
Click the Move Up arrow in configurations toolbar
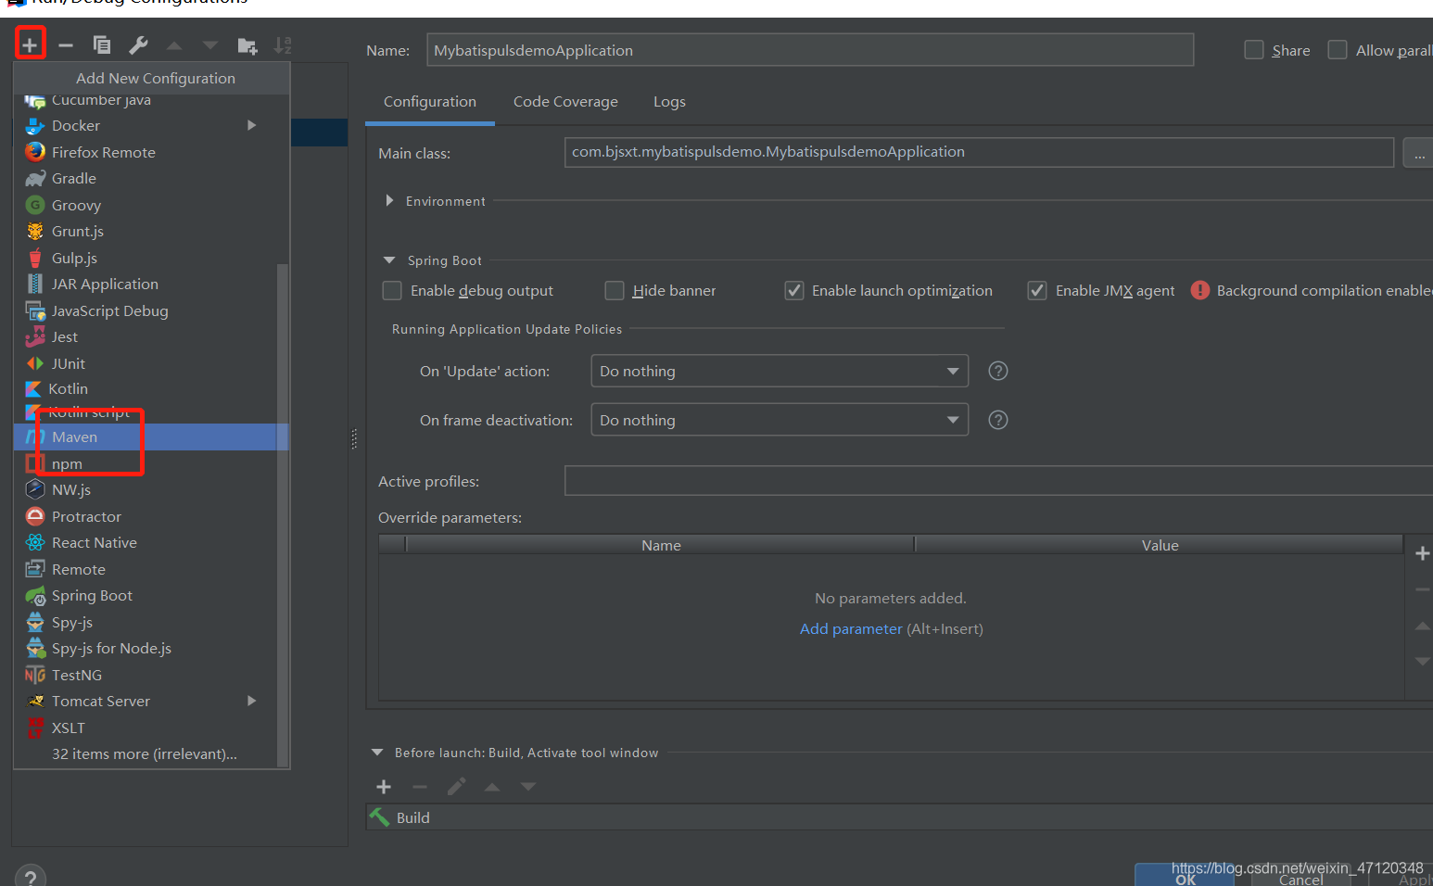coord(174,44)
